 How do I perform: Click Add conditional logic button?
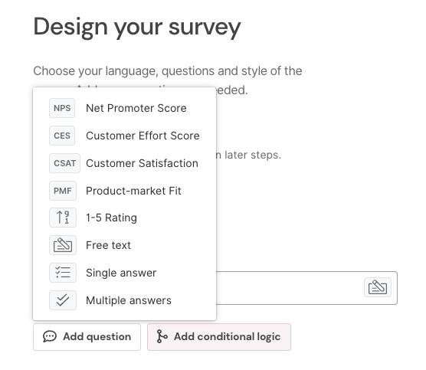(219, 337)
